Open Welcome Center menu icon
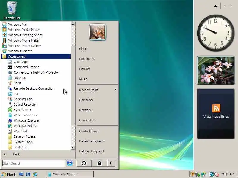This screenshot has height=178, width=238. coord(10,115)
